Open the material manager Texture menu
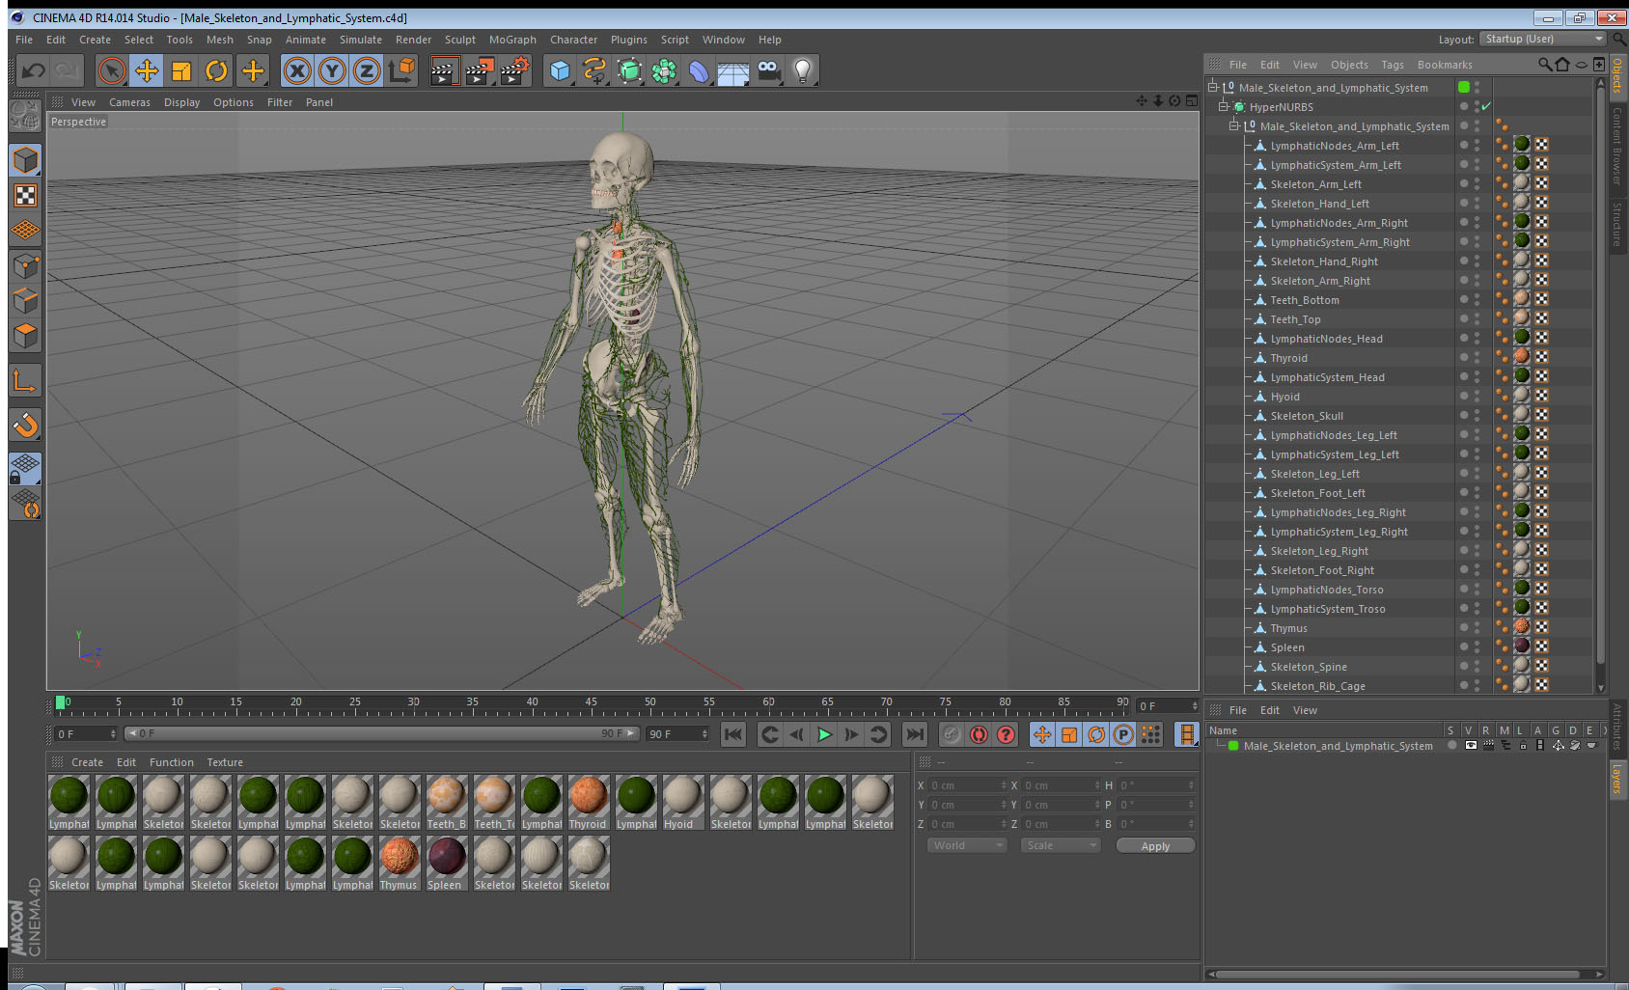The image size is (1629, 990). 225,762
